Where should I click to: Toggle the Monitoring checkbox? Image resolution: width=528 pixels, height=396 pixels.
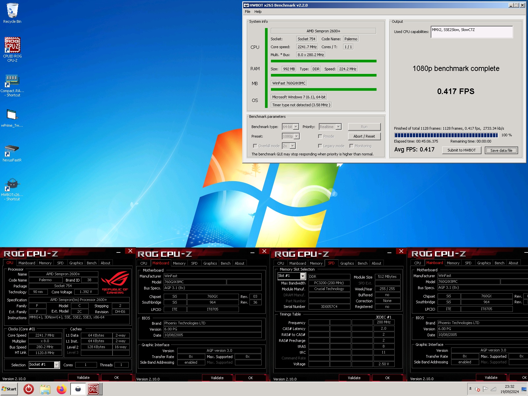351,146
